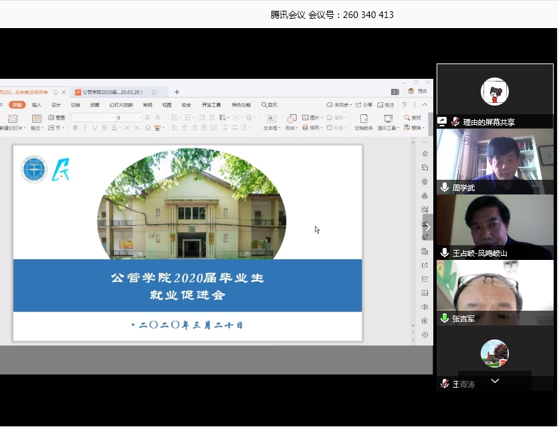Screen dimensions: 559x427
Task: Toggle bold text formatting
Action: tap(76, 128)
